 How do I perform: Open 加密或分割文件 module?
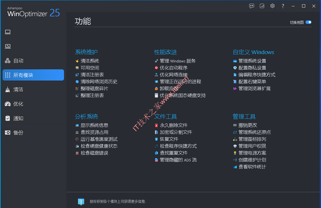click(x=176, y=132)
